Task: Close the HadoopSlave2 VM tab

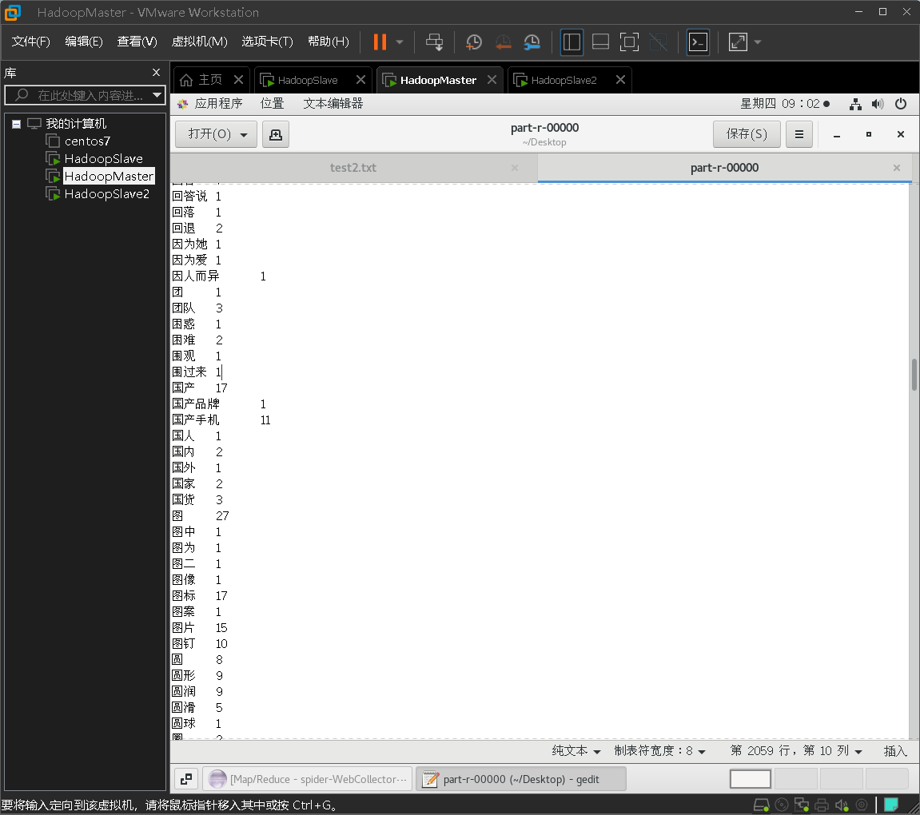Action: (620, 80)
